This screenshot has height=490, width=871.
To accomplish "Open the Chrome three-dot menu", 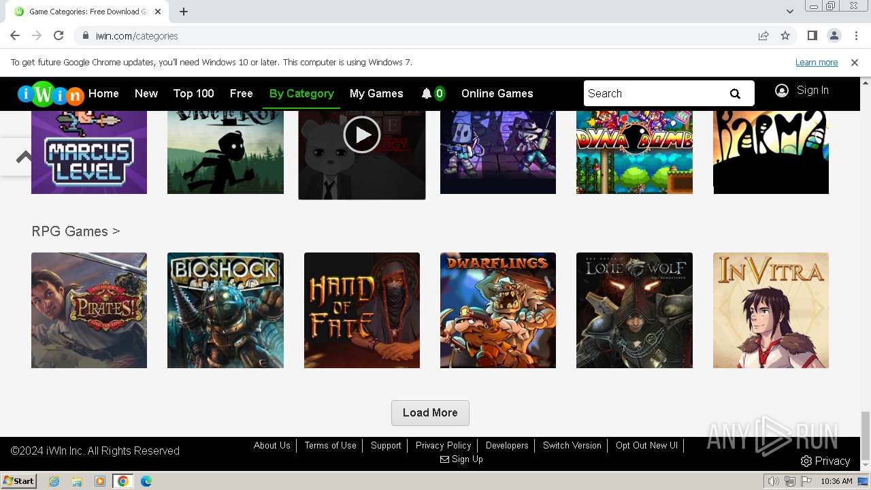I will 855,35.
